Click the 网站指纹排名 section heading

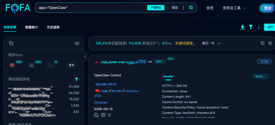(19, 79)
